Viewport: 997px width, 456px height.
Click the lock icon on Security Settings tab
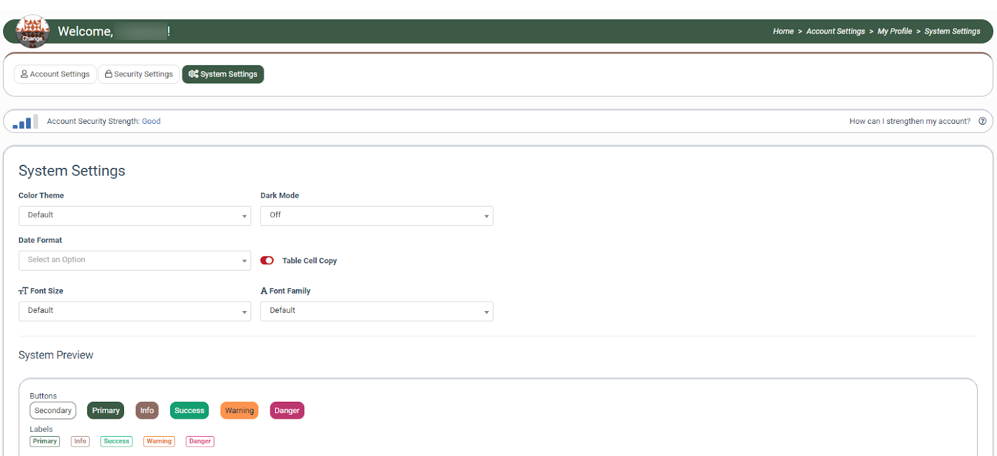pos(108,74)
